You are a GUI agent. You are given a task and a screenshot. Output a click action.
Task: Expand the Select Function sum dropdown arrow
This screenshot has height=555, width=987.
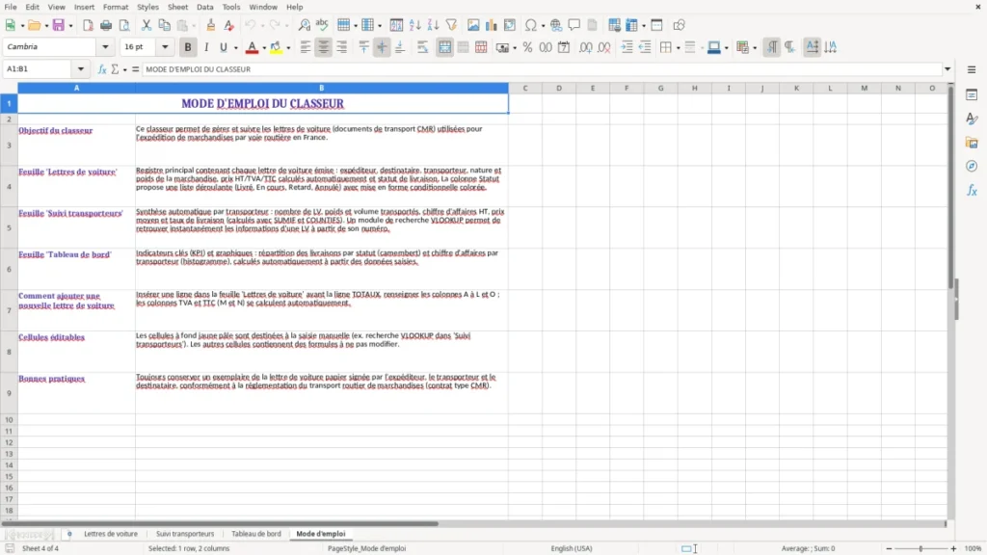124,69
